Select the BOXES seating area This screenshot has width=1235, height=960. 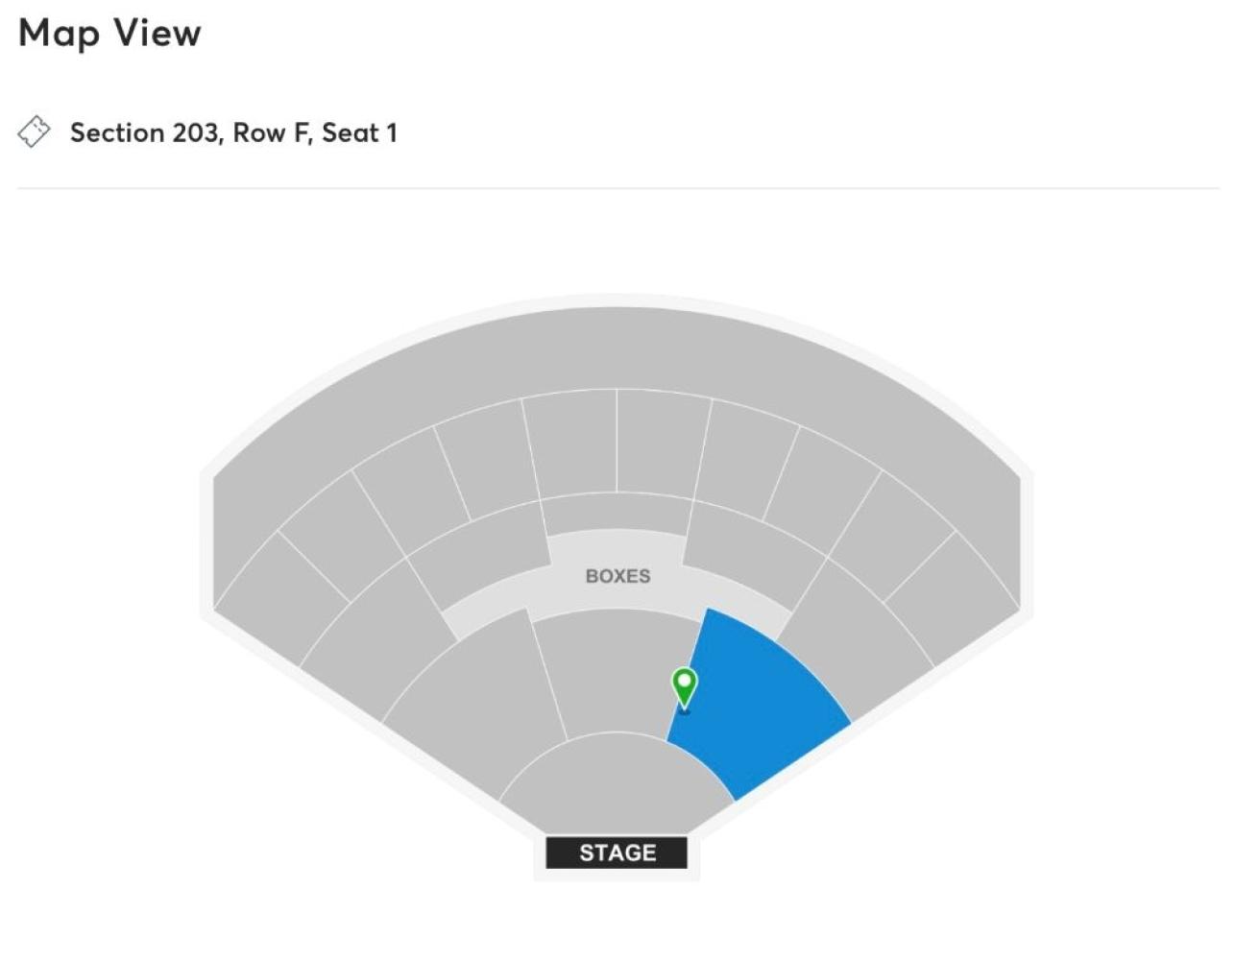click(617, 576)
